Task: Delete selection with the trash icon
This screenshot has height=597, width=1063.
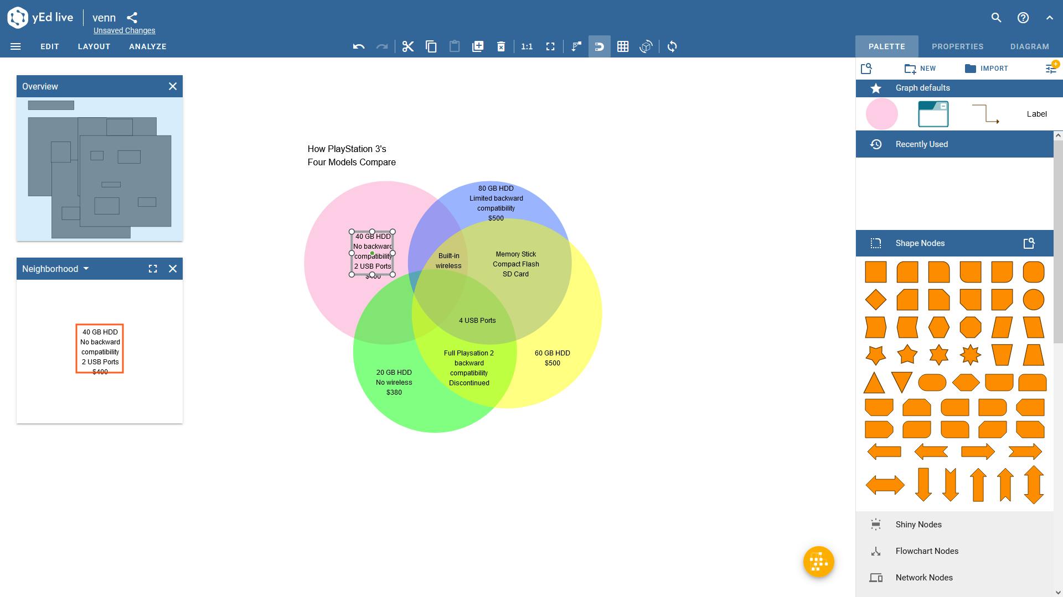Action: [x=501, y=46]
